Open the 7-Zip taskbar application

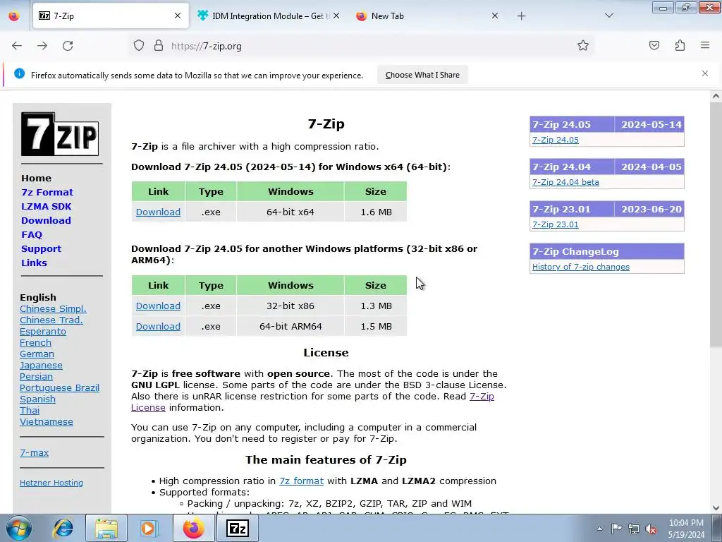click(x=238, y=528)
